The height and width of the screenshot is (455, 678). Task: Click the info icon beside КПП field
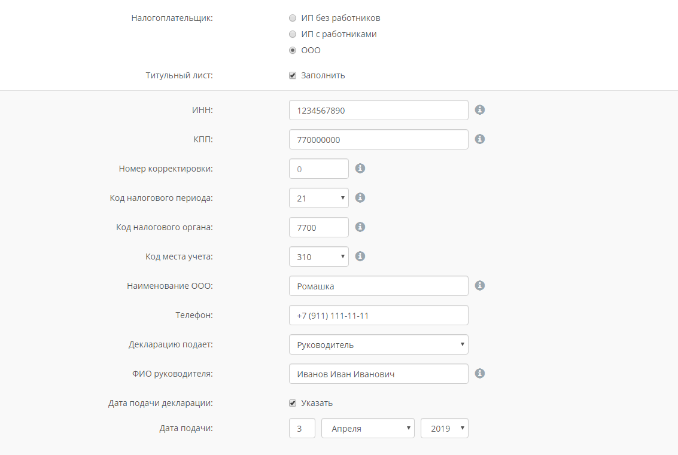[x=479, y=139]
